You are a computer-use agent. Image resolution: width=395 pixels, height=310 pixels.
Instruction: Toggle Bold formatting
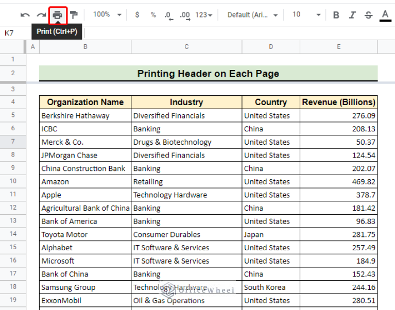point(336,15)
